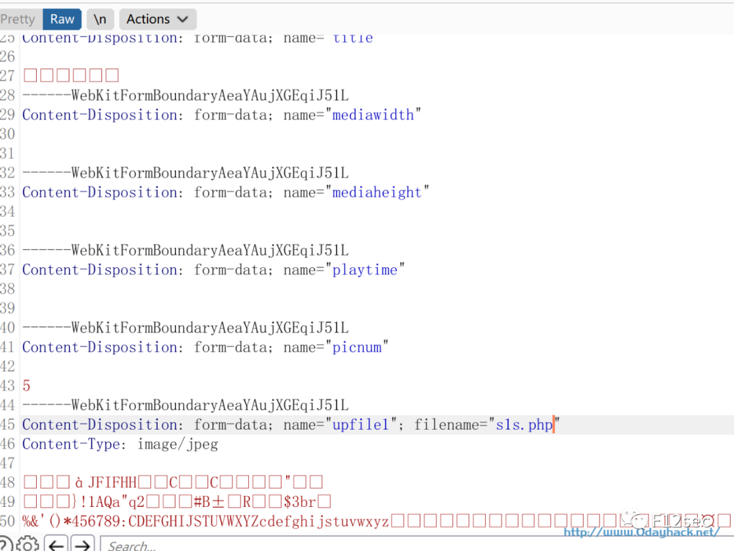This screenshot has width=734, height=551.
Task: Focus the Search input field
Action: click(x=417, y=545)
